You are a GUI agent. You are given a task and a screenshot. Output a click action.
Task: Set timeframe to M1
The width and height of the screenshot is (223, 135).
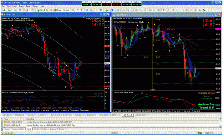(x=124, y=10)
